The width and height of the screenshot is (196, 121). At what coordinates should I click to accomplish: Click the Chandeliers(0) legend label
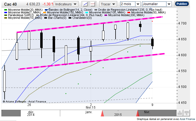tap(82, 18)
